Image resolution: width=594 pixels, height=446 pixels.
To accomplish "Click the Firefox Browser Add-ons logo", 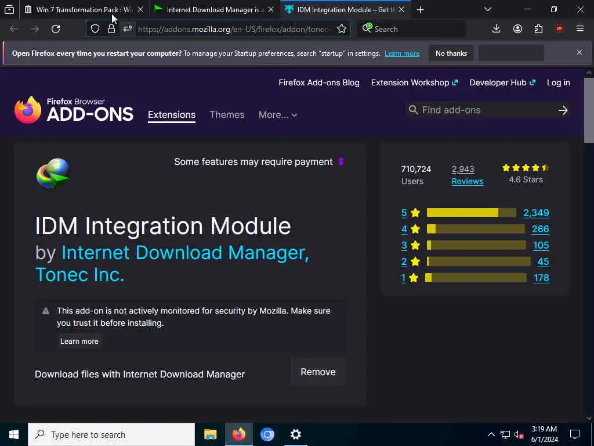I will pos(74,110).
